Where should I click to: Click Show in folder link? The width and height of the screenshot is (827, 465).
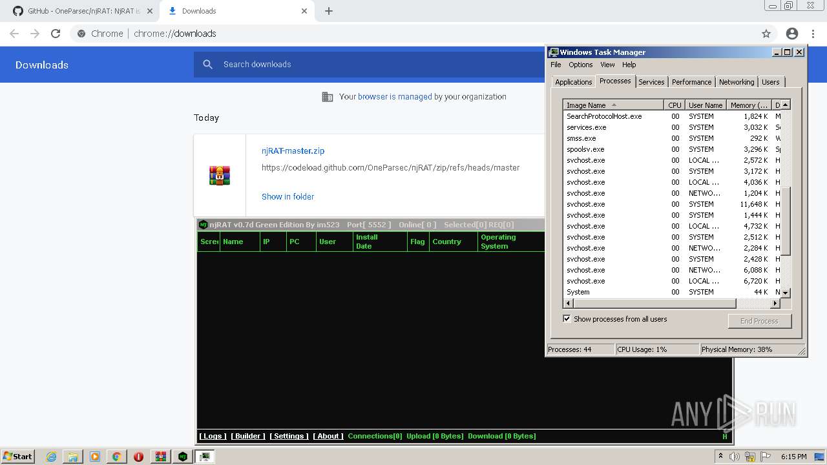pos(288,197)
